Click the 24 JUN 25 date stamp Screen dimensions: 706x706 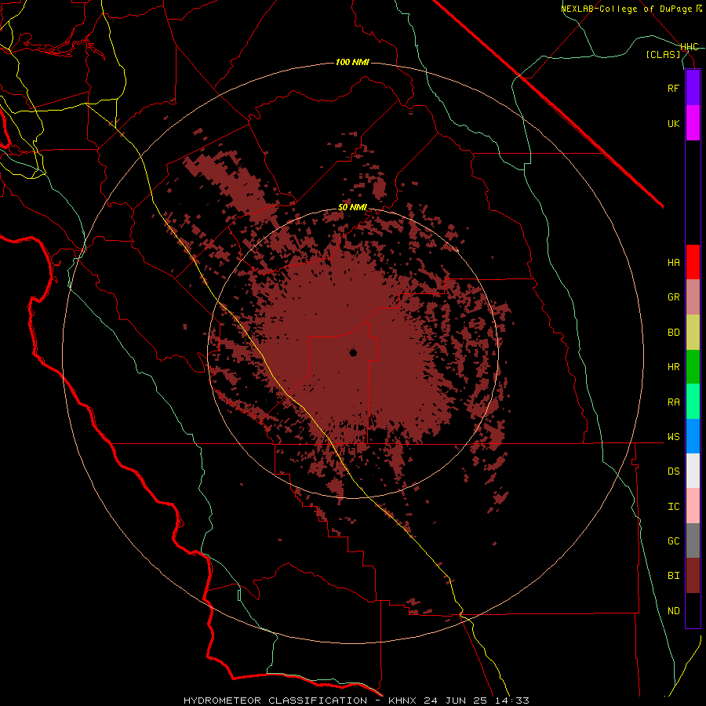(455, 701)
